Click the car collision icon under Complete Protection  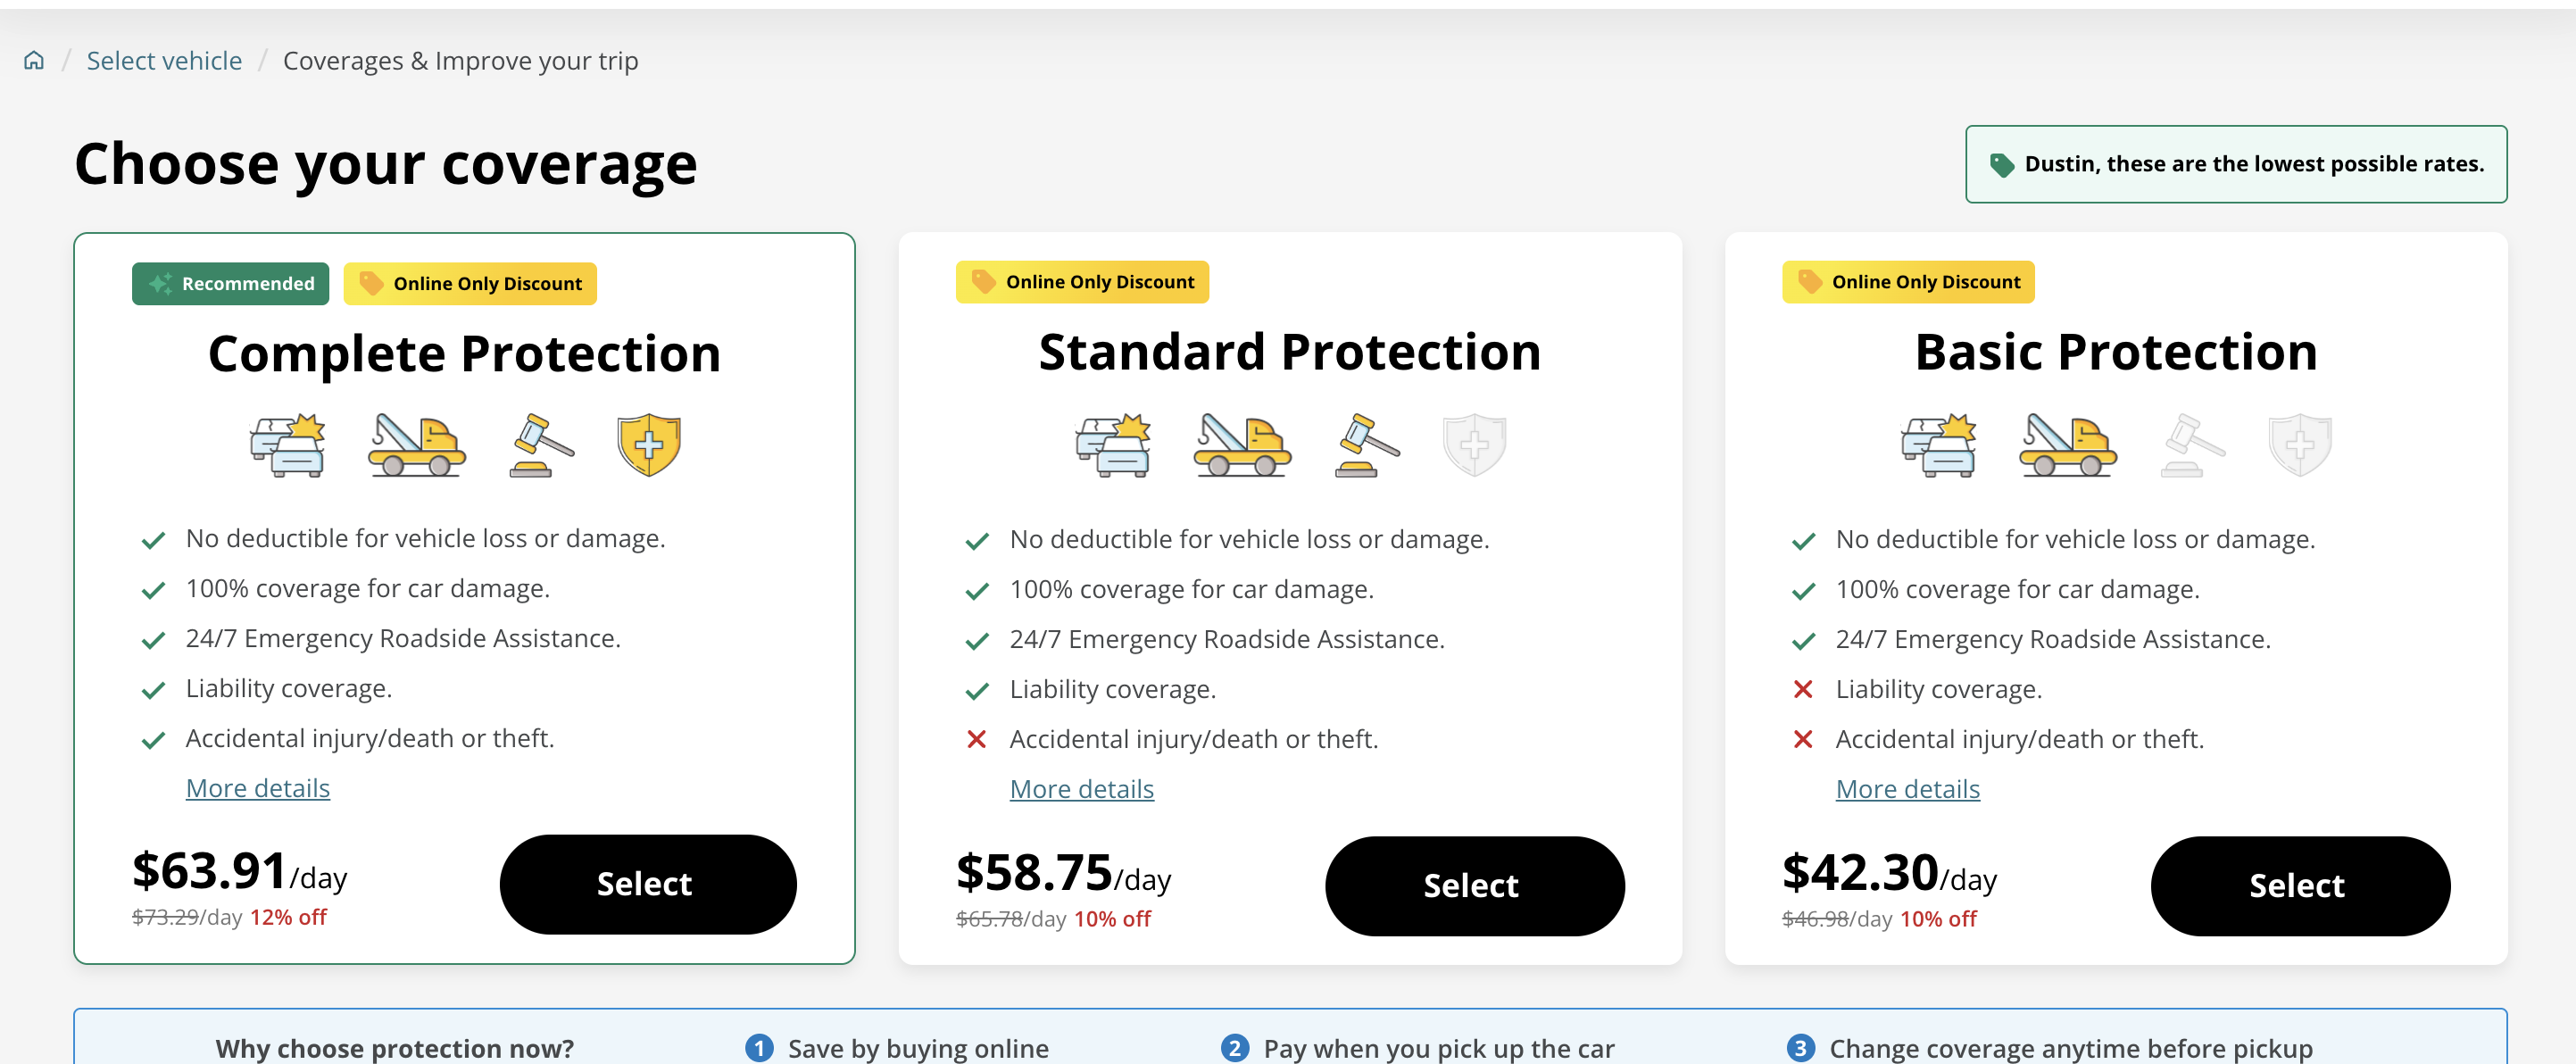(x=288, y=445)
